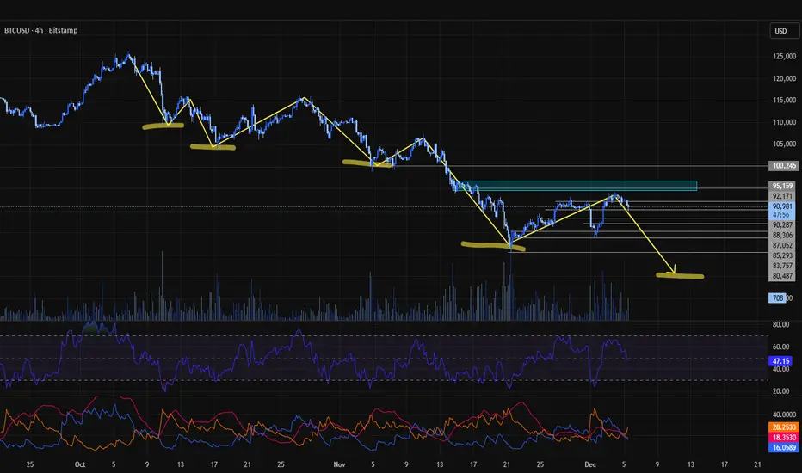
Task: Select the 85,293 price level label
Action: (782, 255)
